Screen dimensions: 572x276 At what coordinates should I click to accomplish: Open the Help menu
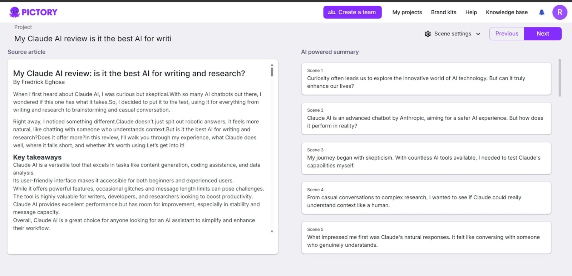click(471, 12)
